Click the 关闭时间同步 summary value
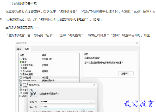 (x=48, y=81)
